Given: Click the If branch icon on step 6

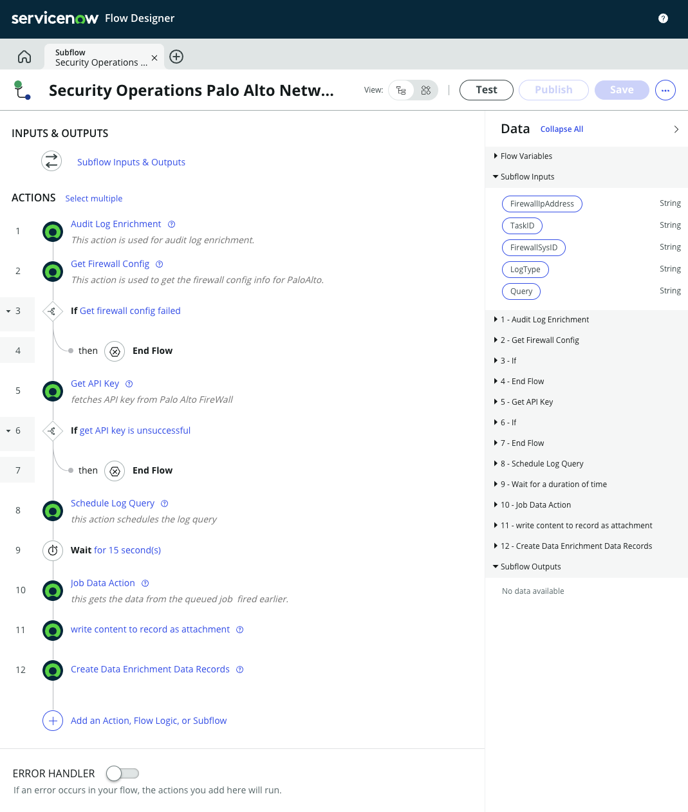Looking at the screenshot, I should (x=52, y=431).
